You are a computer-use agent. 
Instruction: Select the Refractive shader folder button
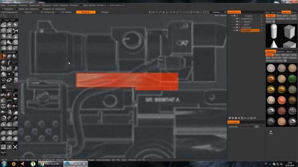[x=270, y=61]
